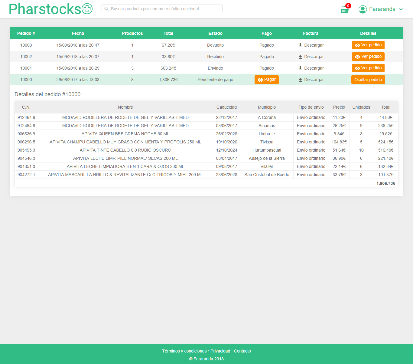Click municipality A Coruña
The image size is (413, 364).
[267, 117]
